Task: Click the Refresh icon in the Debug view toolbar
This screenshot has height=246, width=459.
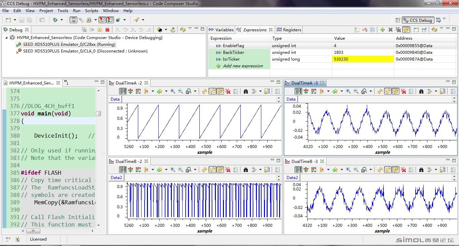Action: point(183,30)
